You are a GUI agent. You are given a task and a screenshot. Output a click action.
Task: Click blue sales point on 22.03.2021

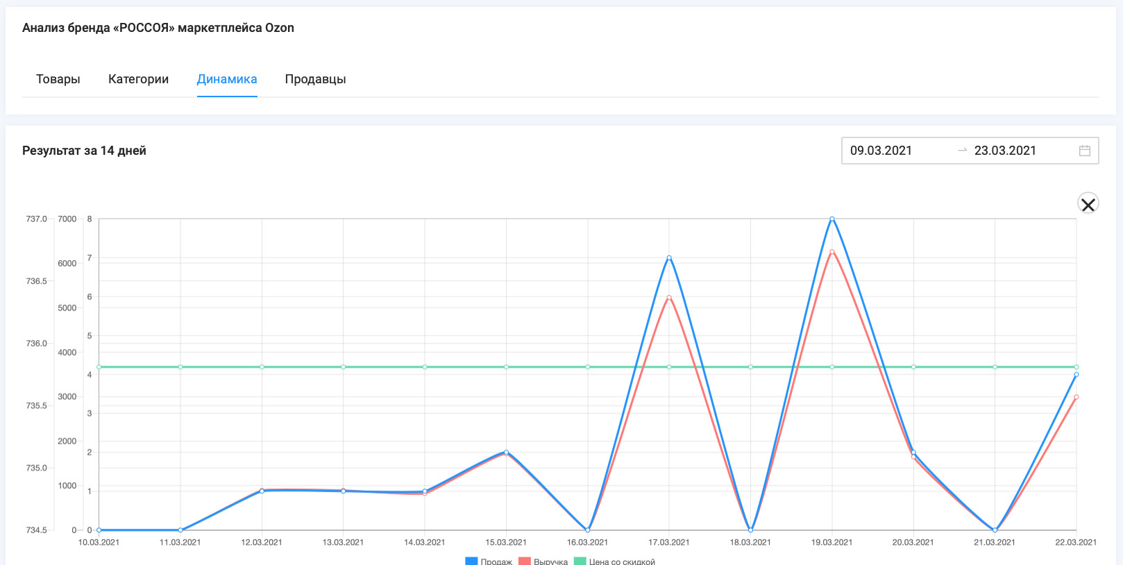click(1076, 375)
